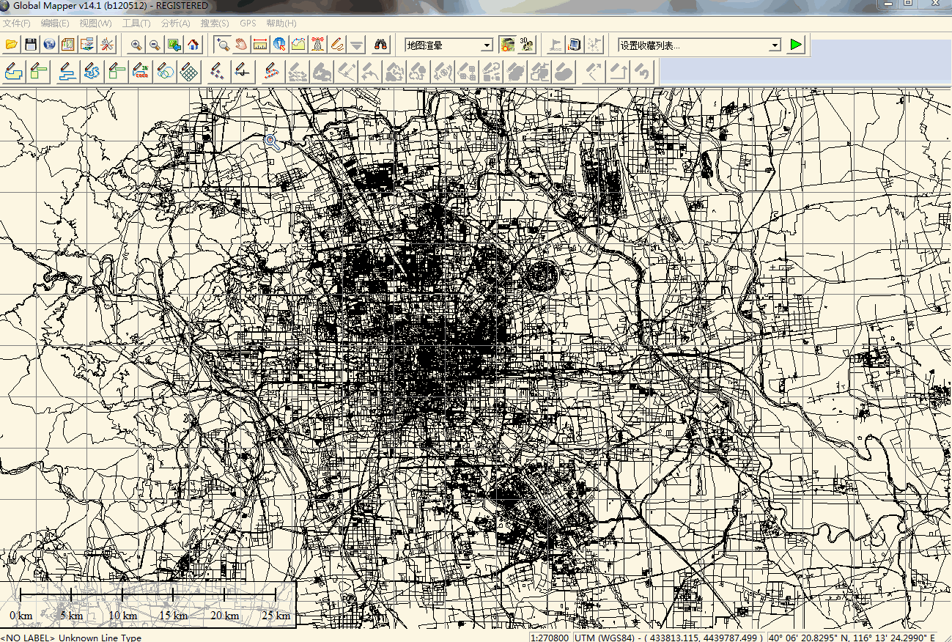Screen dimensions: 952x642
Task: Open the 视图(W) menu
Action: (96, 23)
